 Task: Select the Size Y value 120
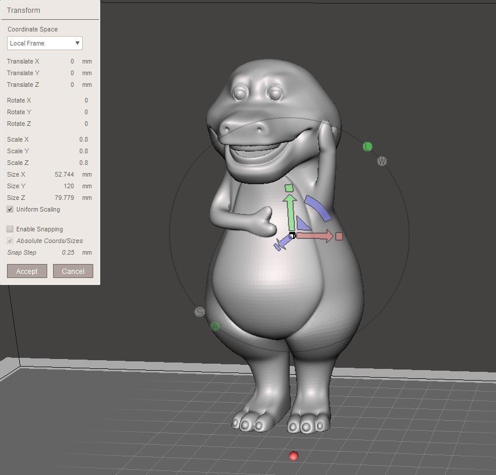(x=69, y=187)
